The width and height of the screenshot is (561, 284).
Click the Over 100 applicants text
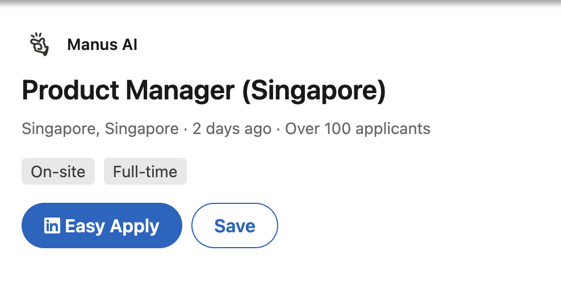point(357,128)
